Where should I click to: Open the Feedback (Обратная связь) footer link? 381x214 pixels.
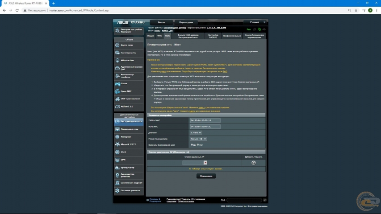point(186,202)
